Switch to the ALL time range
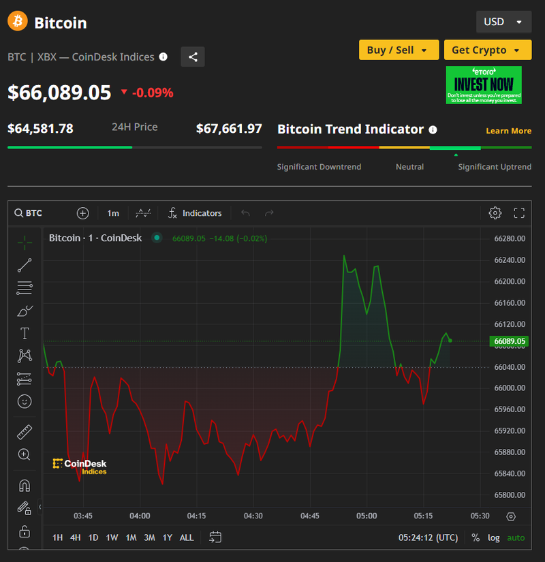Viewport: 545px width, 562px height. coord(187,537)
